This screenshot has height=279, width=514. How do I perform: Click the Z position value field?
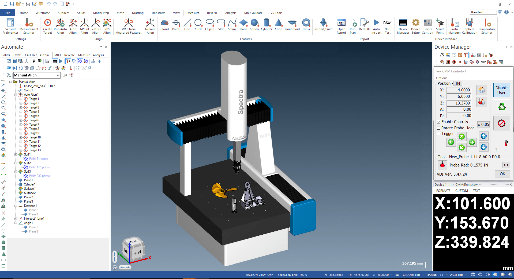click(459, 103)
